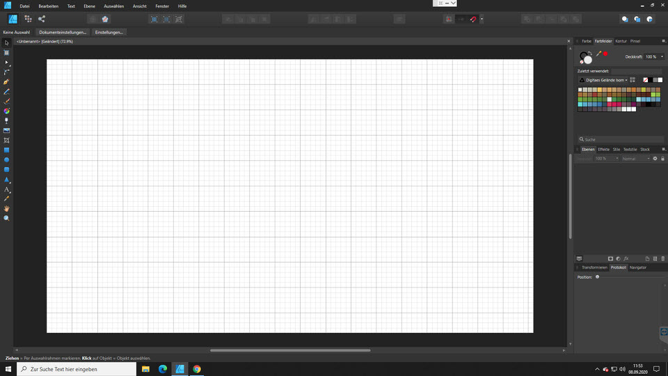Activate the stroke color ring selector
Viewport: 668px width, 376px height.
[583, 55]
